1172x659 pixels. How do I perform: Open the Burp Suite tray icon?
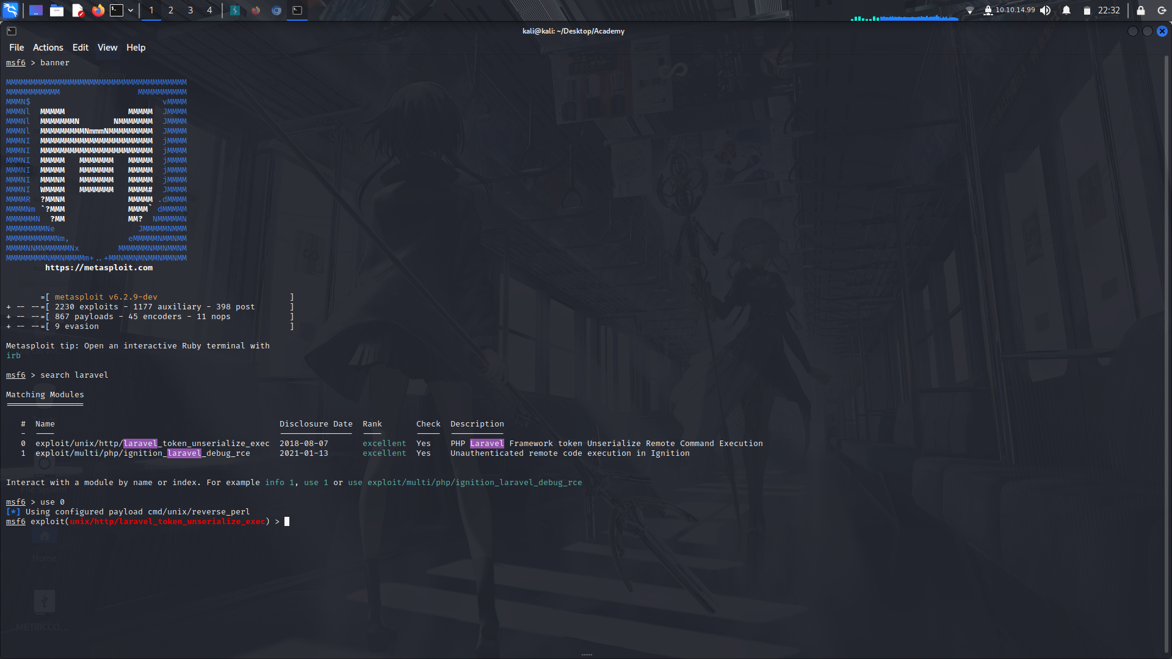(x=235, y=10)
